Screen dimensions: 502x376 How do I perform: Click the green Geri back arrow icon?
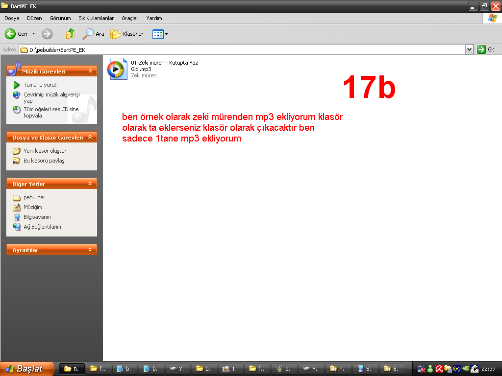(x=10, y=34)
